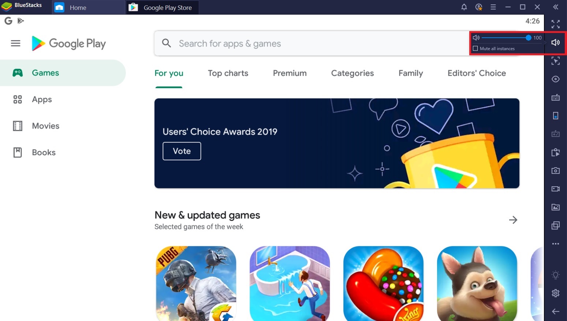Viewport: 567px width, 321px height.
Task: Switch to the Top charts tab
Action: [x=228, y=73]
